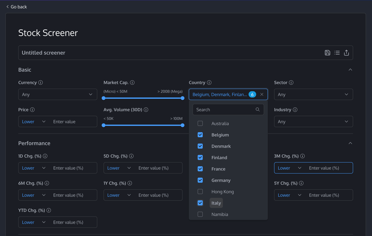Click the search magnifier icon in country list

pyautogui.click(x=257, y=110)
